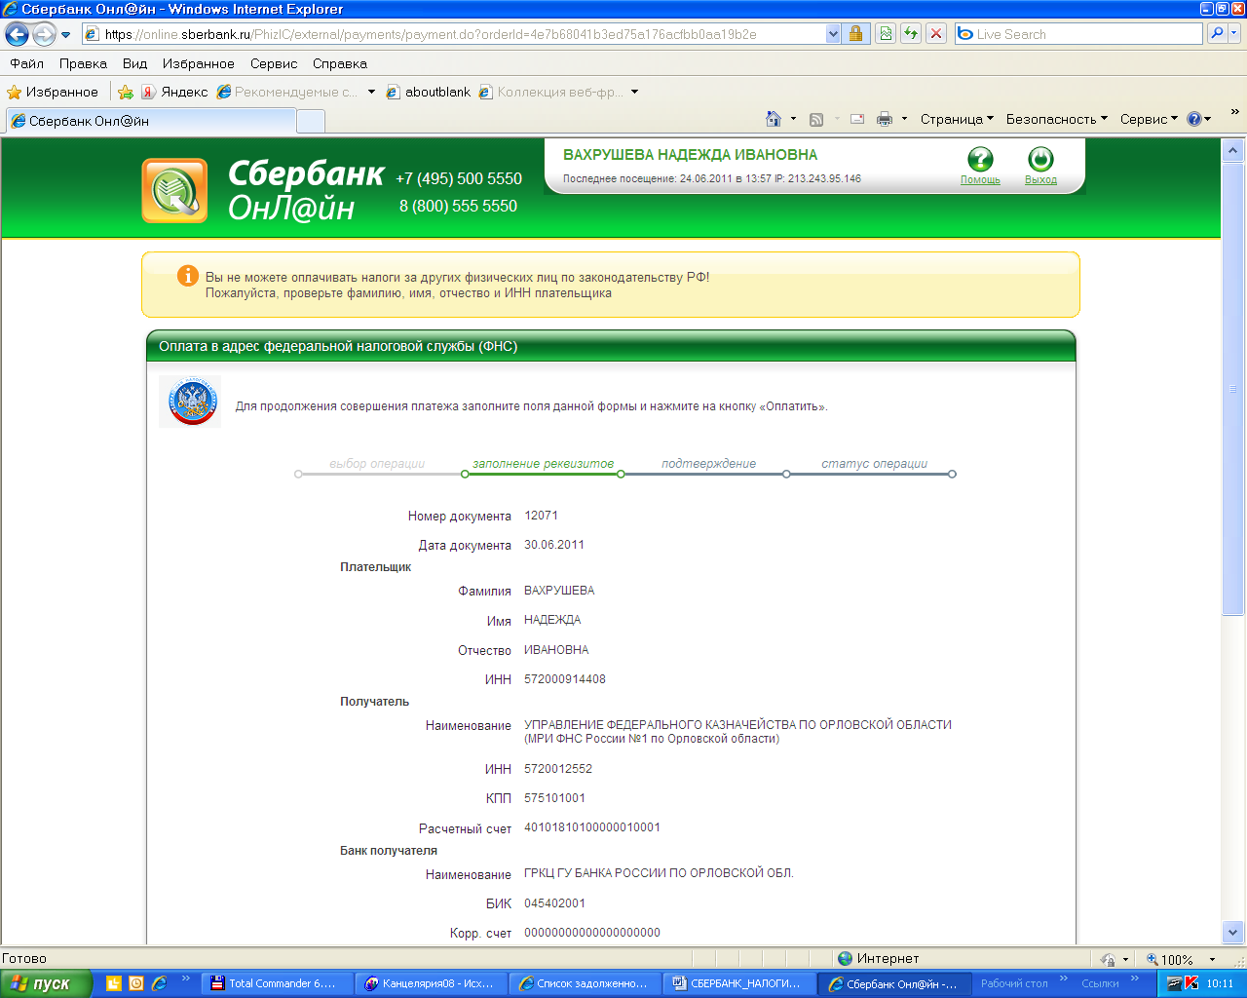Switch to the Сбербанк Онл@йн browser tab
This screenshot has height=998, width=1247.
tap(151, 121)
